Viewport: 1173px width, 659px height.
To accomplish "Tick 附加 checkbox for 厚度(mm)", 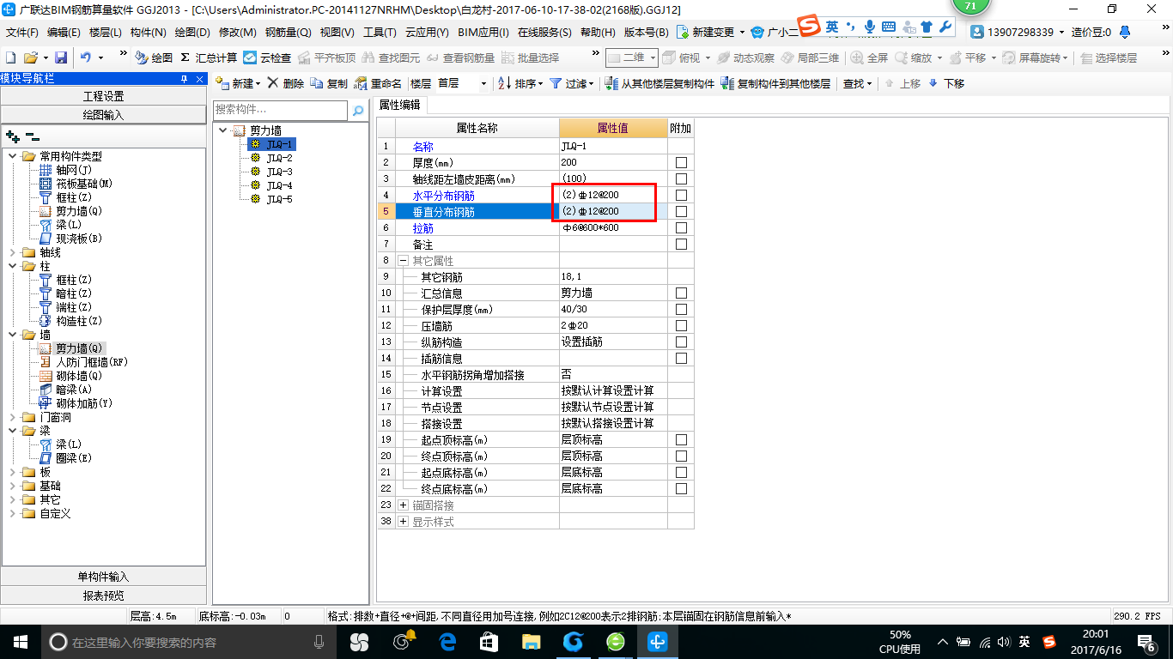I will coord(681,162).
